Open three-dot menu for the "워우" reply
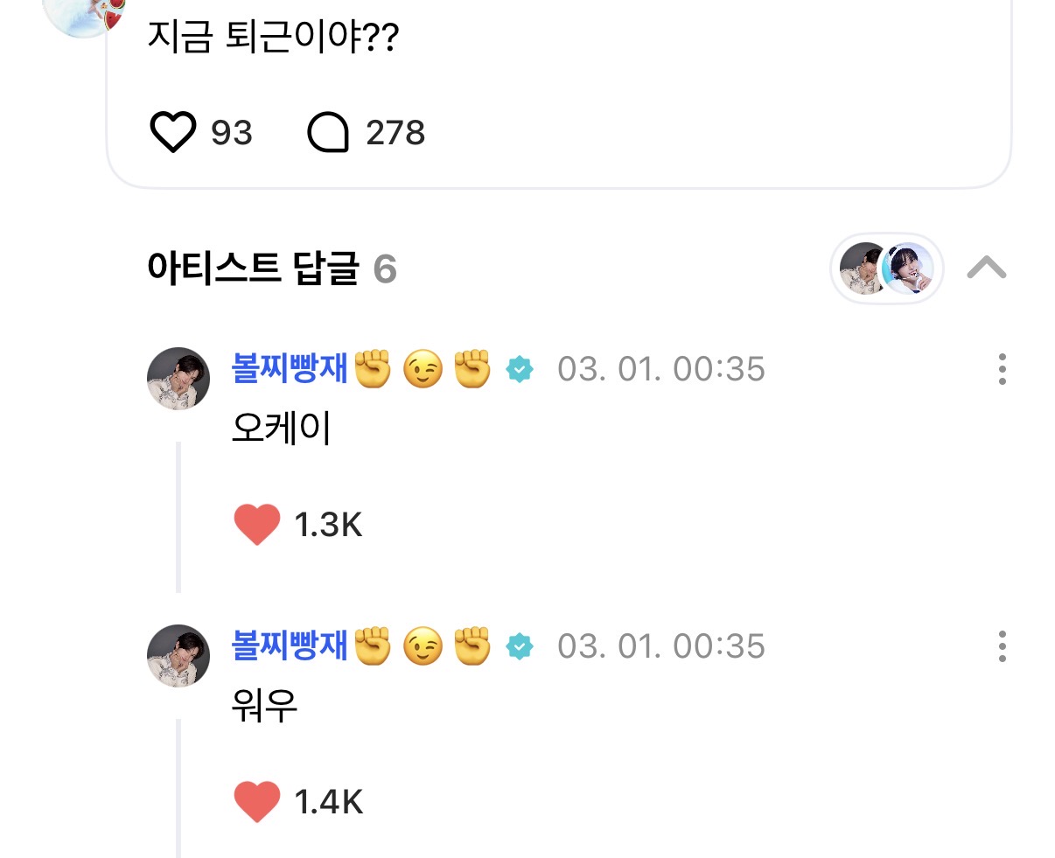 [x=1002, y=646]
